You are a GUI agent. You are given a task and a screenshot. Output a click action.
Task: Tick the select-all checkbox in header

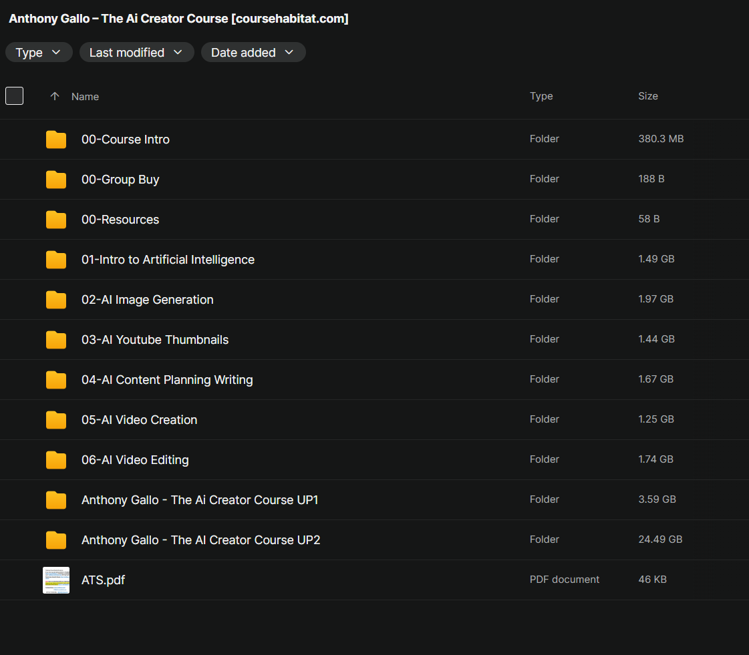(14, 96)
